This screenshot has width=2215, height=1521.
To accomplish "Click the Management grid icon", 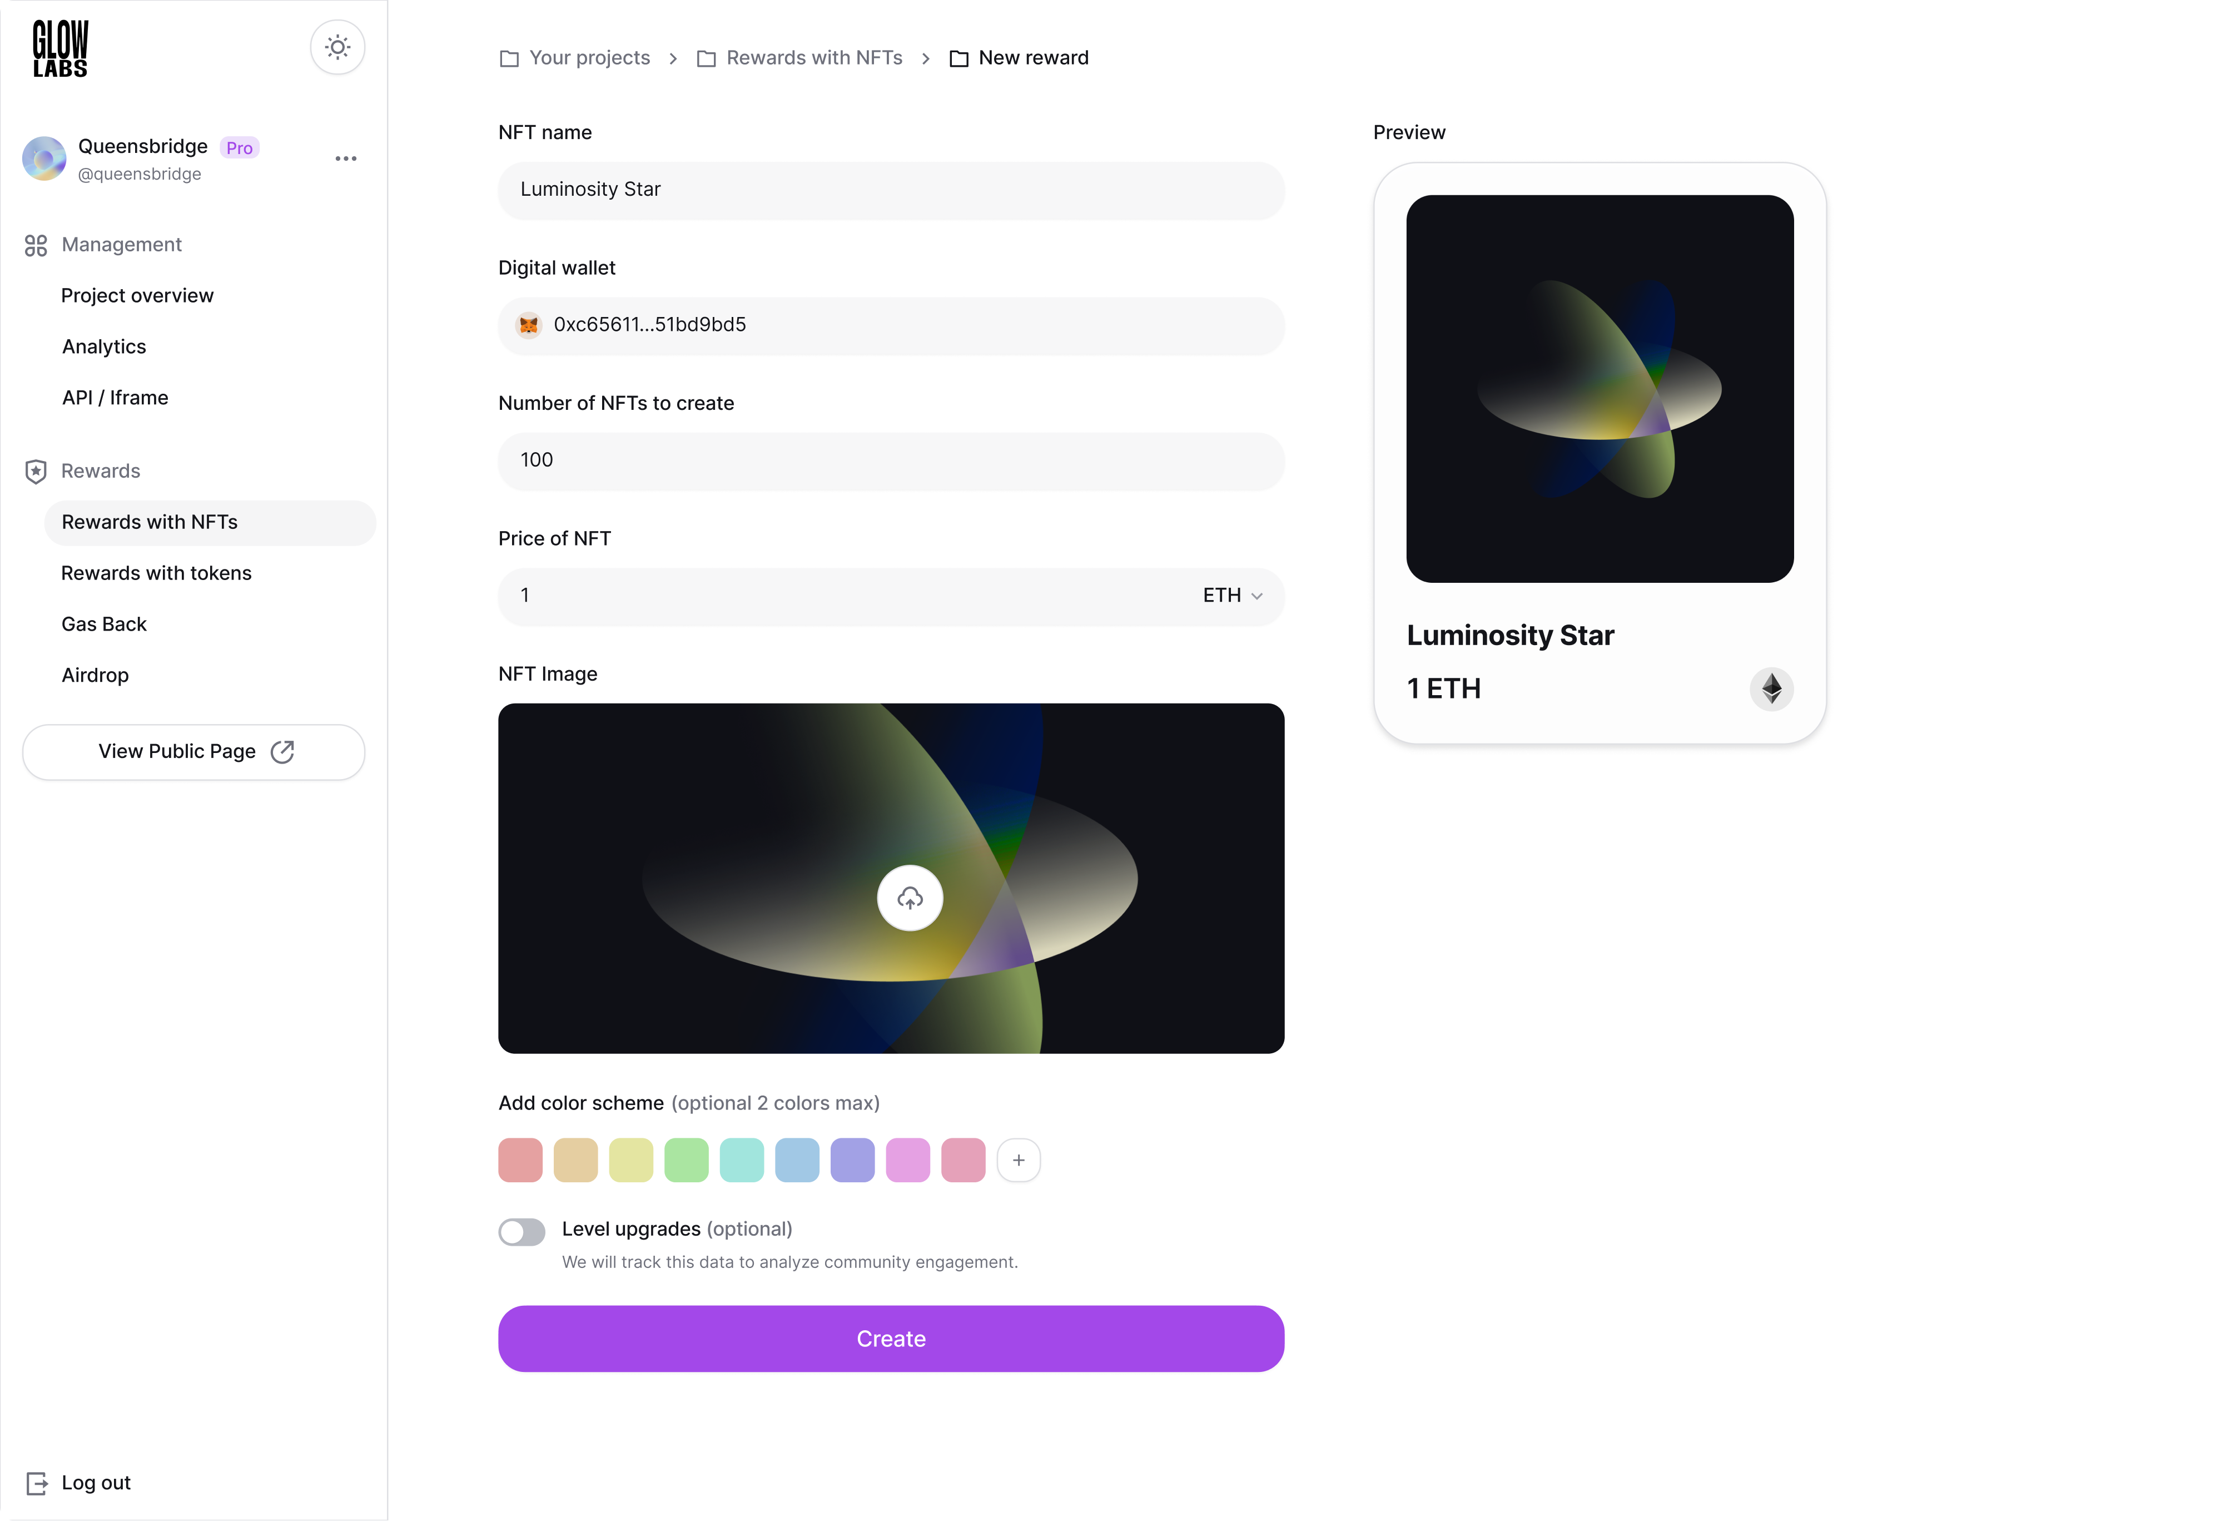I will [35, 245].
